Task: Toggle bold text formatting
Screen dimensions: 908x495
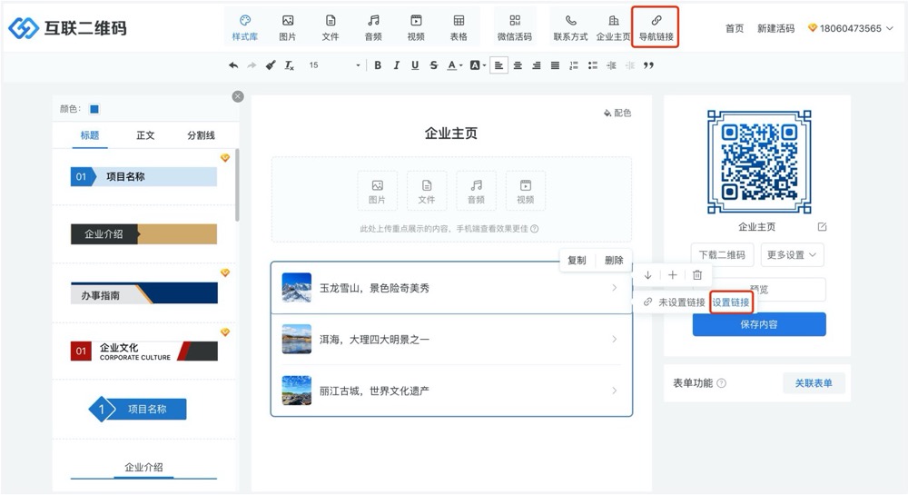Action: [378, 65]
